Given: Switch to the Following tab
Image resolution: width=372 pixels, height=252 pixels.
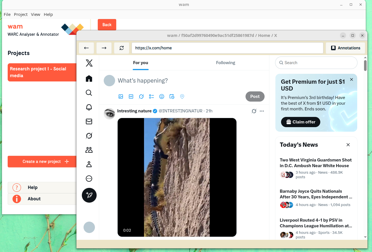Looking at the screenshot, I should click(225, 63).
